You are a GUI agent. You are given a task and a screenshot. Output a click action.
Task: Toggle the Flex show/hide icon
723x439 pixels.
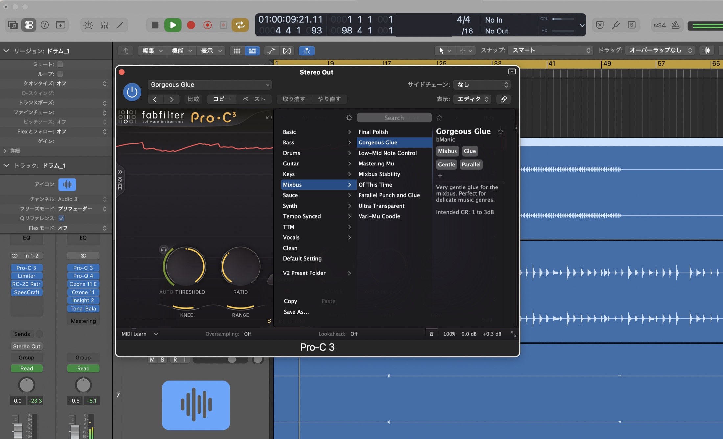tap(287, 51)
